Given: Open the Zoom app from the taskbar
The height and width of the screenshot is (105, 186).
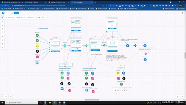Looking at the screenshot, I should coord(64,103).
